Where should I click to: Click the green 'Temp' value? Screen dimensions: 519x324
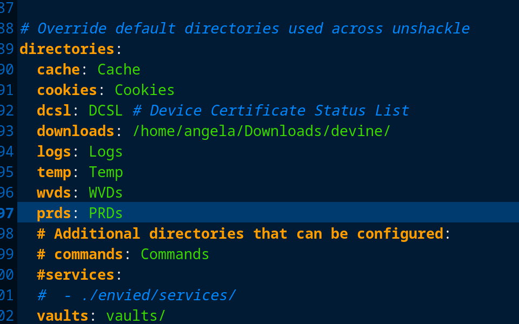[x=105, y=172]
